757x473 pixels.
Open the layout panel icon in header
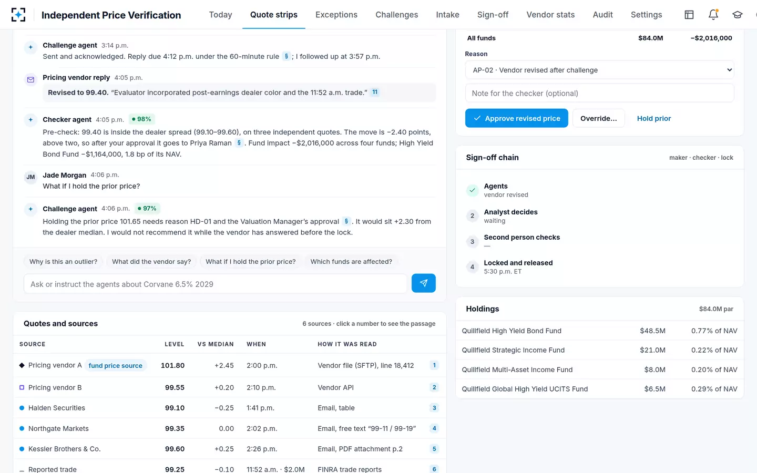coord(689,15)
